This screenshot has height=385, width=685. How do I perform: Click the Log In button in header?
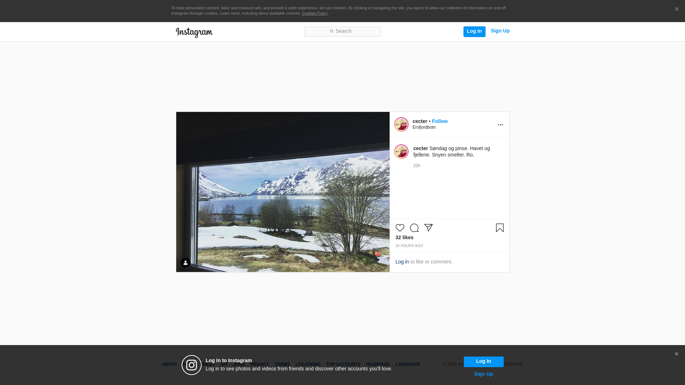tap(474, 31)
